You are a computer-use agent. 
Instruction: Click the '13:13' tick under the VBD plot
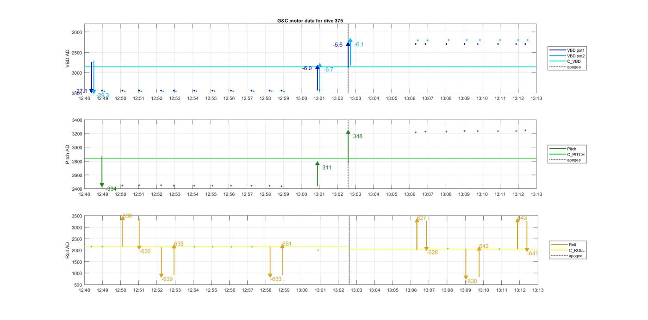click(536, 98)
